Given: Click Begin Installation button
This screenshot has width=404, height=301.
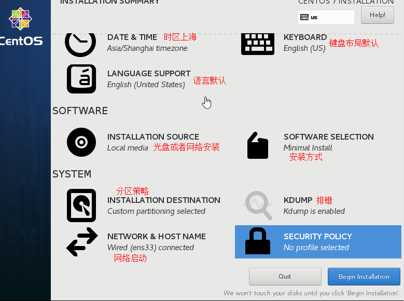Looking at the screenshot, I should point(364,277).
